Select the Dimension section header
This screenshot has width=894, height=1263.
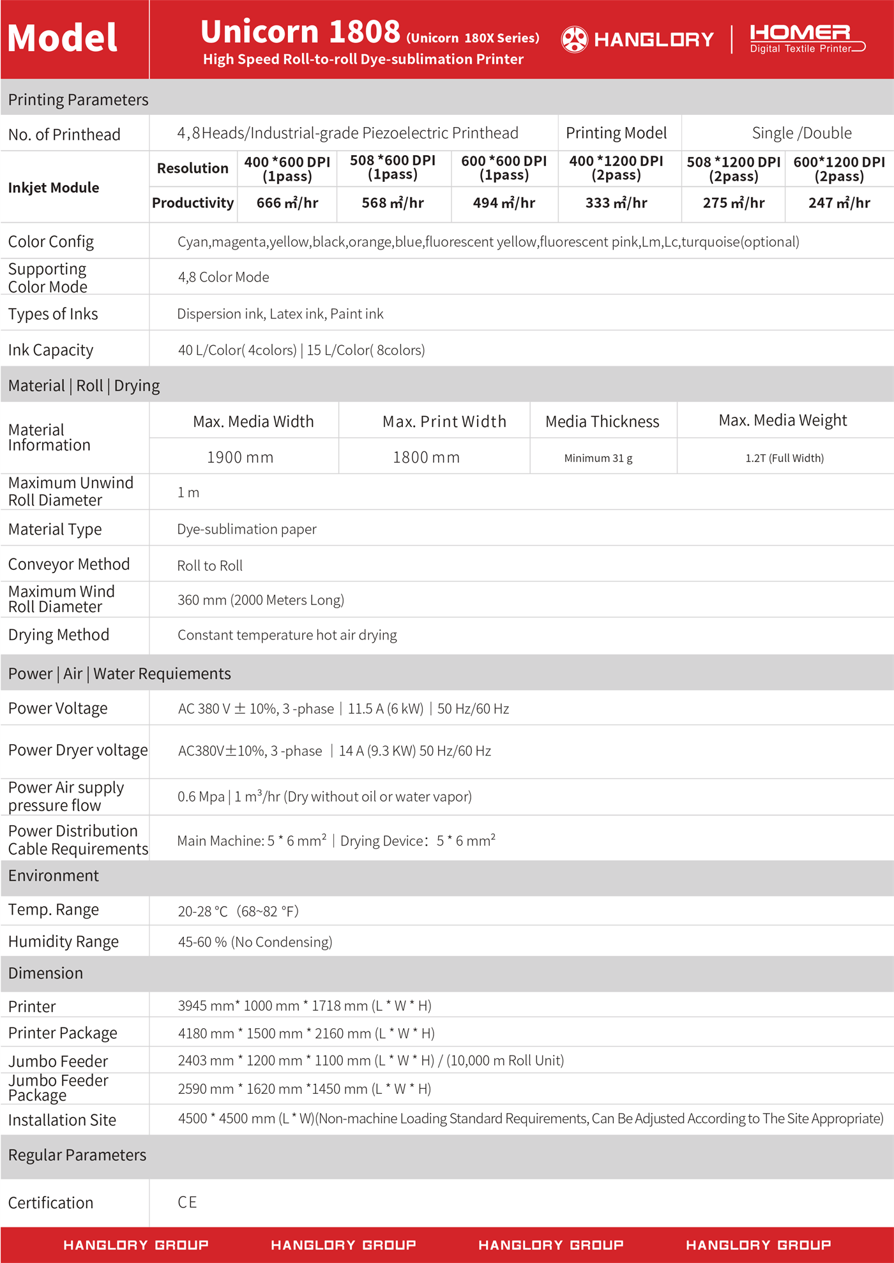(x=45, y=973)
